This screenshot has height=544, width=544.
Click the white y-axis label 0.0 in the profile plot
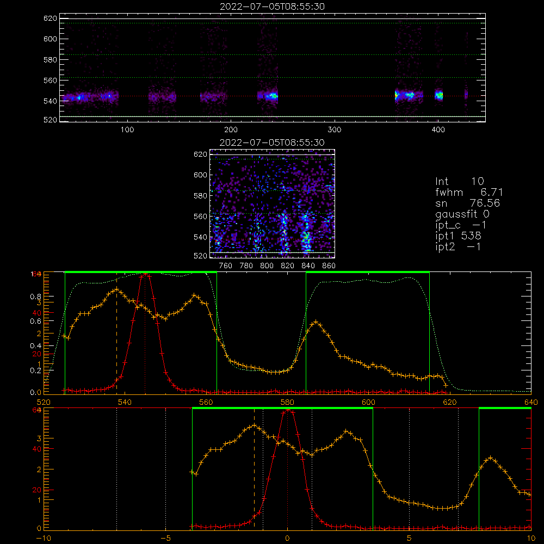point(35,393)
